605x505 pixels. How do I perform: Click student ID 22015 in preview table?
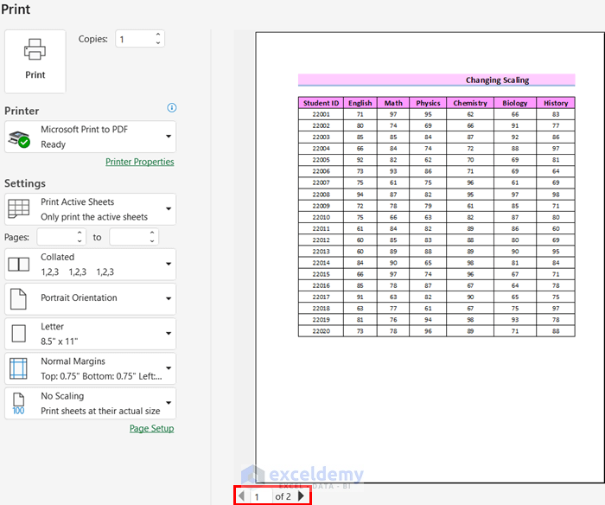pos(321,274)
